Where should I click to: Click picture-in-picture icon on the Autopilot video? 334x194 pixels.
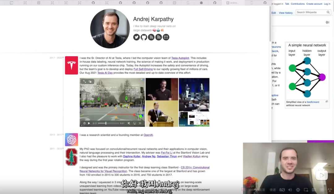90,82
